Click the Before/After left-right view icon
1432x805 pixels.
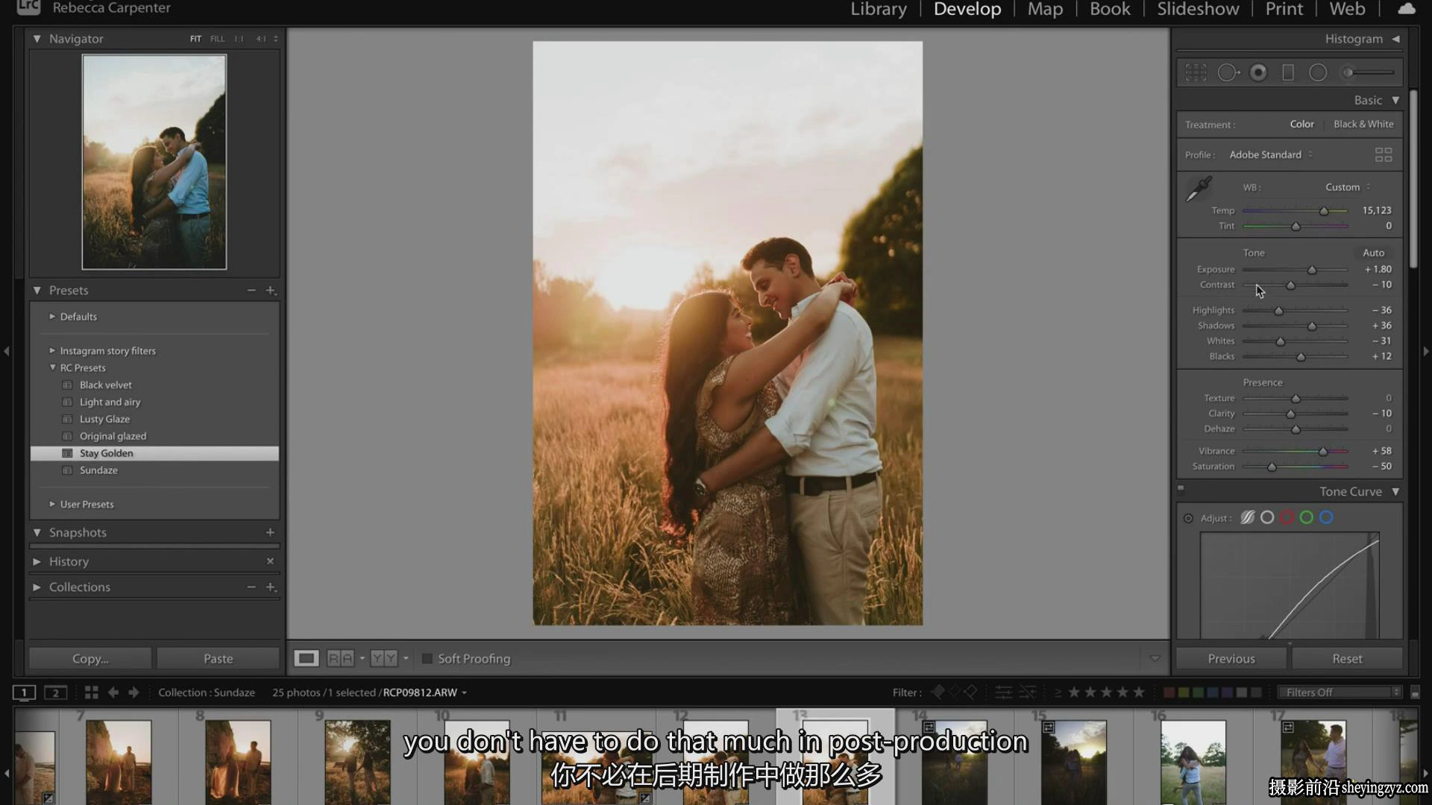pos(340,658)
